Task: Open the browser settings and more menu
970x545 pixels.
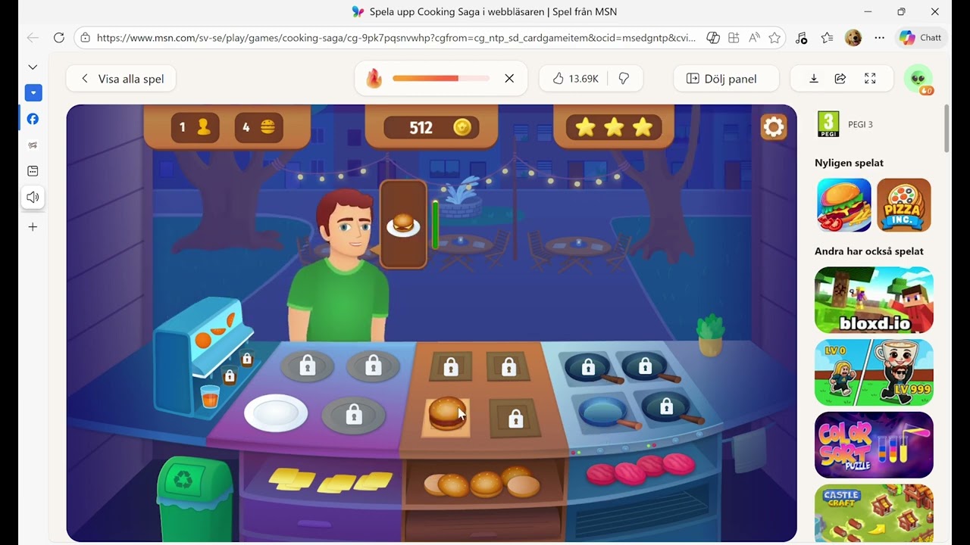Action: click(x=879, y=37)
